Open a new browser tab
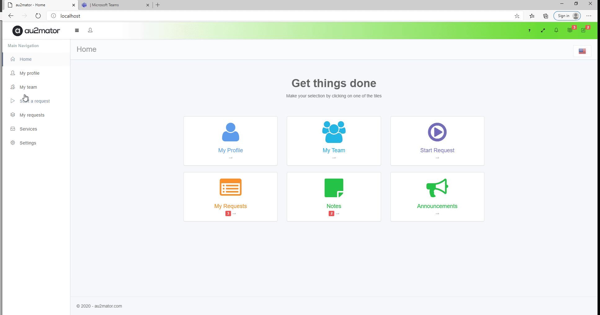This screenshot has height=315, width=600. 158,5
